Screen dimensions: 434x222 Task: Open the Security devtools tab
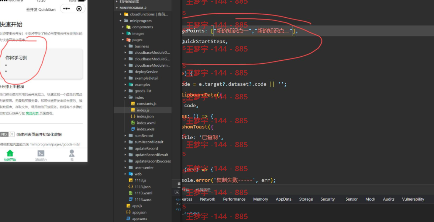(327, 199)
